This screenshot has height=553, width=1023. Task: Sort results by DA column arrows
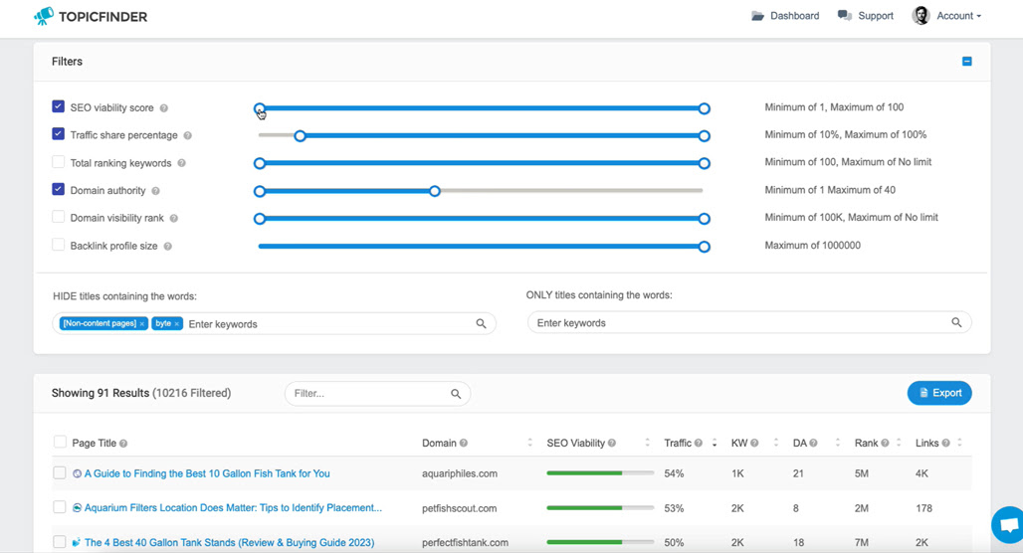coord(838,443)
